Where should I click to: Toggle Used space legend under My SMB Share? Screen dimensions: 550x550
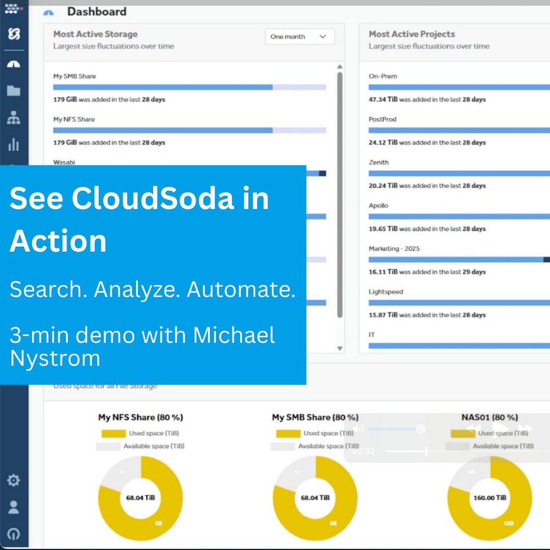tap(315, 433)
